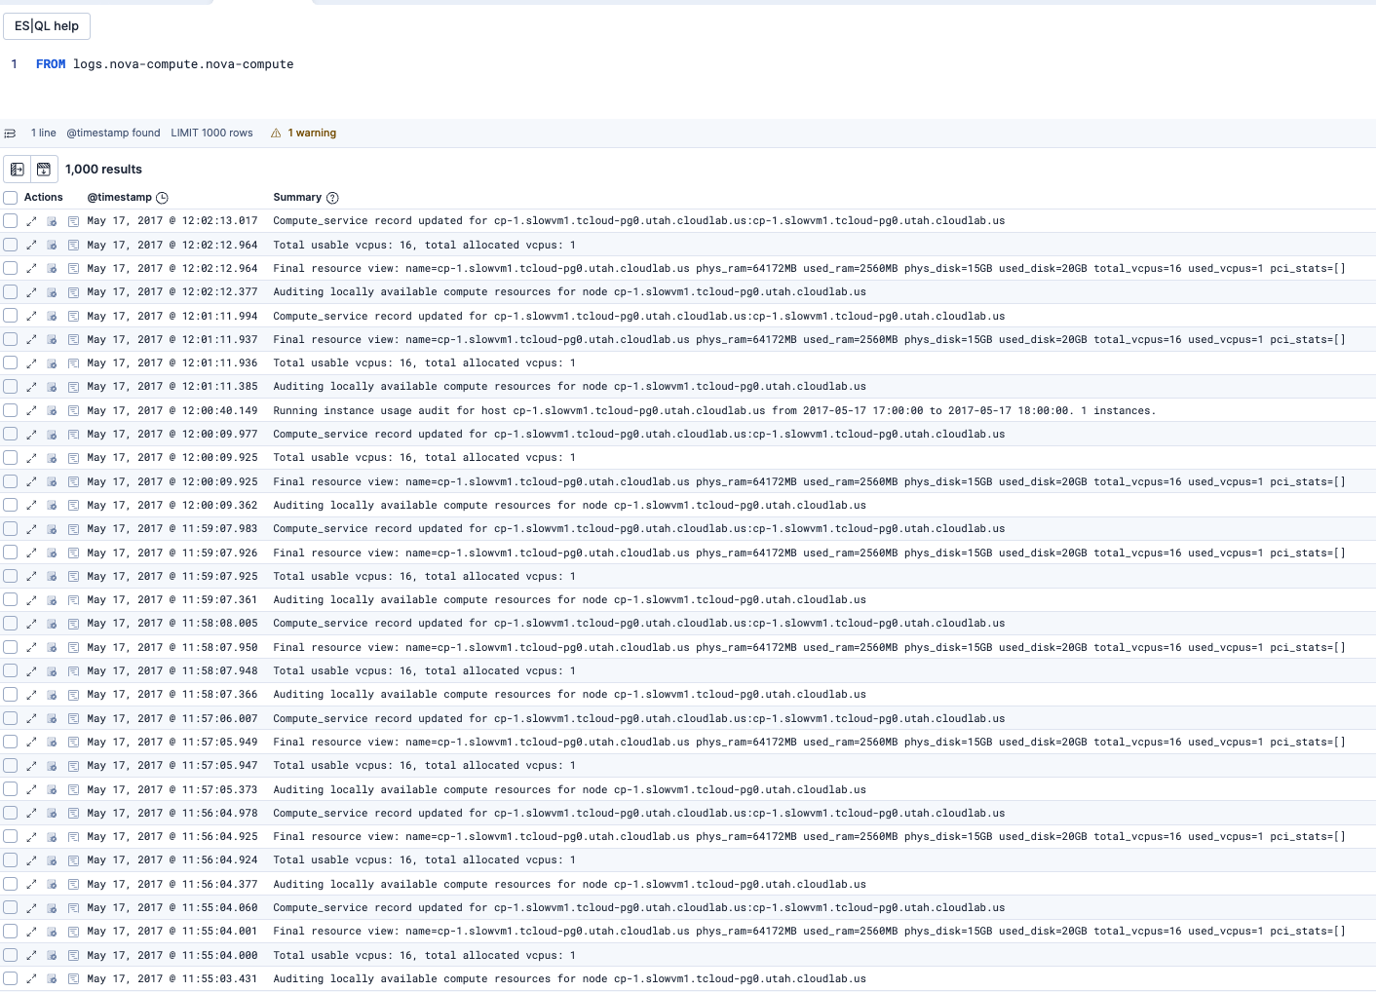Select all rows with the header checkbox
1376x992 pixels.
coord(11,198)
